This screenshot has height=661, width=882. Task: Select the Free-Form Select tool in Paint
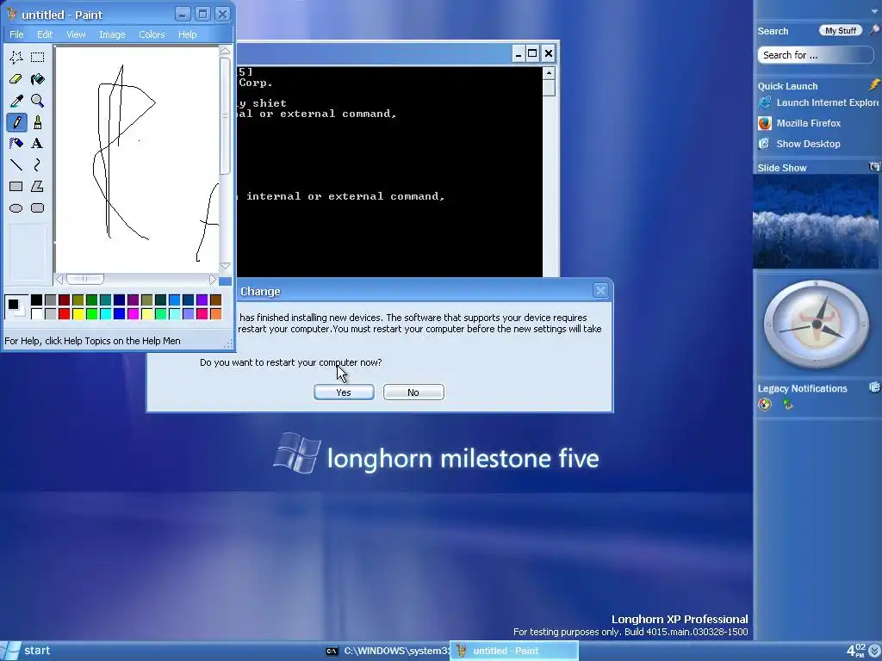[16, 57]
